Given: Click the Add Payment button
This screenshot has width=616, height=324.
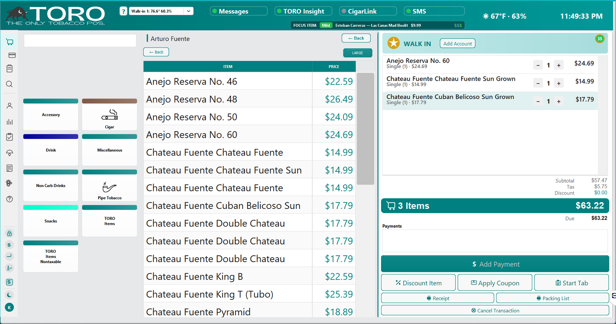Looking at the screenshot, I should click(x=495, y=264).
